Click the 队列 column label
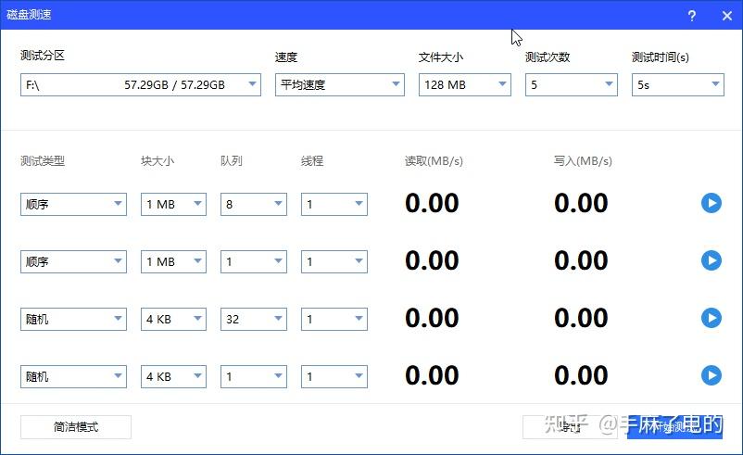Viewport: 743px width, 455px height. [x=232, y=161]
